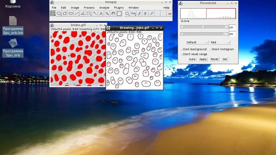Viewport: 276px width, 155px height.
Task: Open the Image menu
Action: [75, 8]
